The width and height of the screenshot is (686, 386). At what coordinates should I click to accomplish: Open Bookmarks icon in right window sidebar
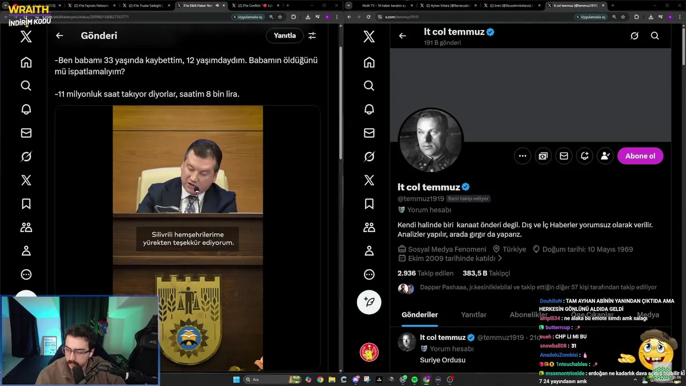(369, 204)
